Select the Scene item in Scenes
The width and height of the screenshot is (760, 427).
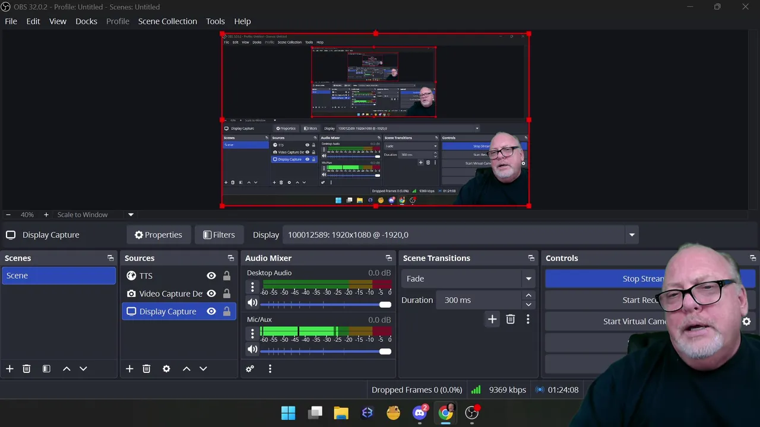(x=59, y=275)
